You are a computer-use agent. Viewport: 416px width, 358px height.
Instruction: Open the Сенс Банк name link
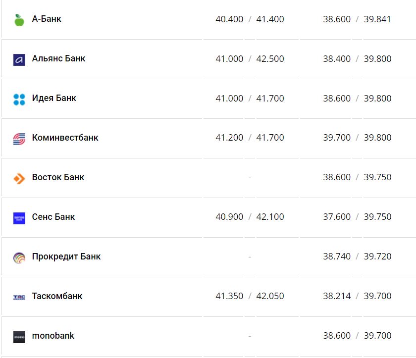tap(53, 217)
